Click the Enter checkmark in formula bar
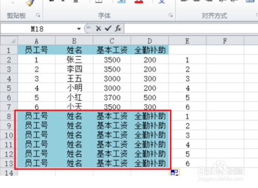 tap(108, 28)
